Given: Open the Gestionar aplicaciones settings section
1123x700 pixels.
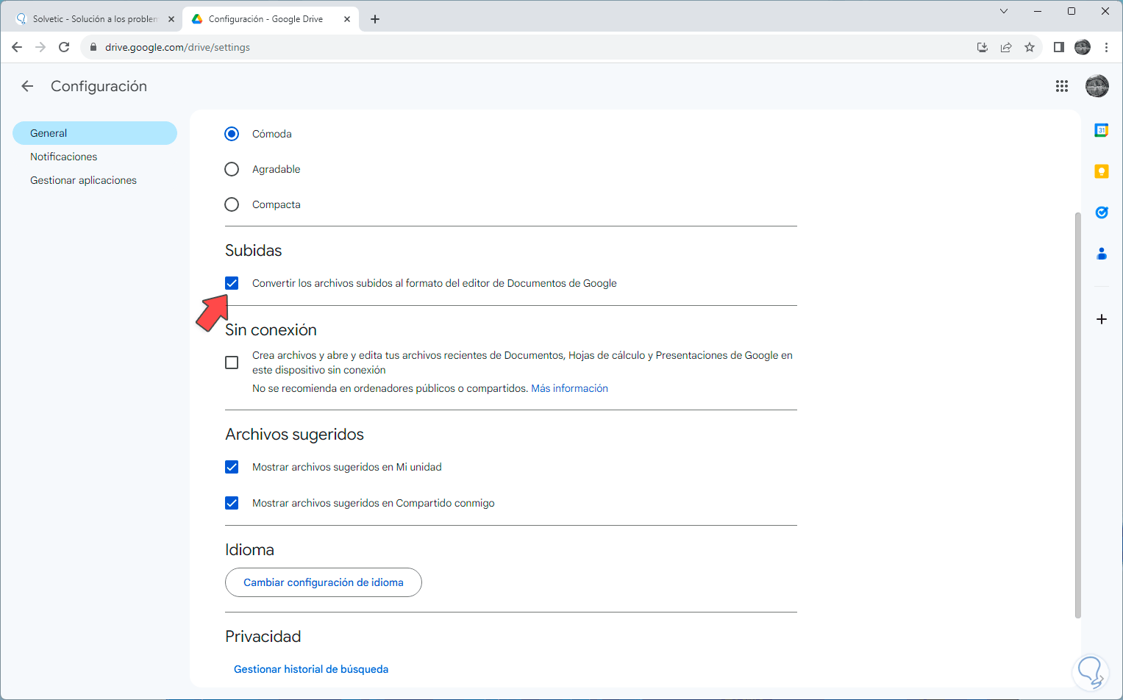Looking at the screenshot, I should (83, 180).
